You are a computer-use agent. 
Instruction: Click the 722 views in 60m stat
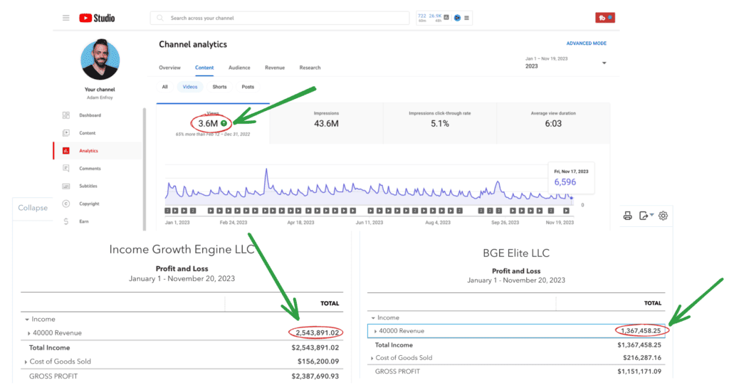coord(421,18)
